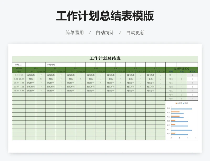Select the 周日 column header in schedule
Viewport: 210px width, 161px height.
pos(155,68)
